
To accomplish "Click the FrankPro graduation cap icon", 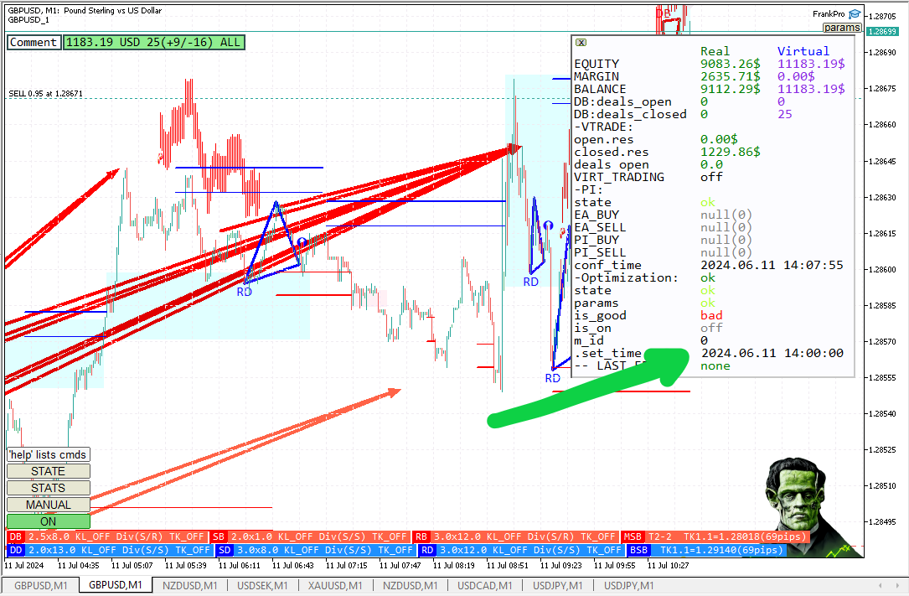I will point(854,13).
